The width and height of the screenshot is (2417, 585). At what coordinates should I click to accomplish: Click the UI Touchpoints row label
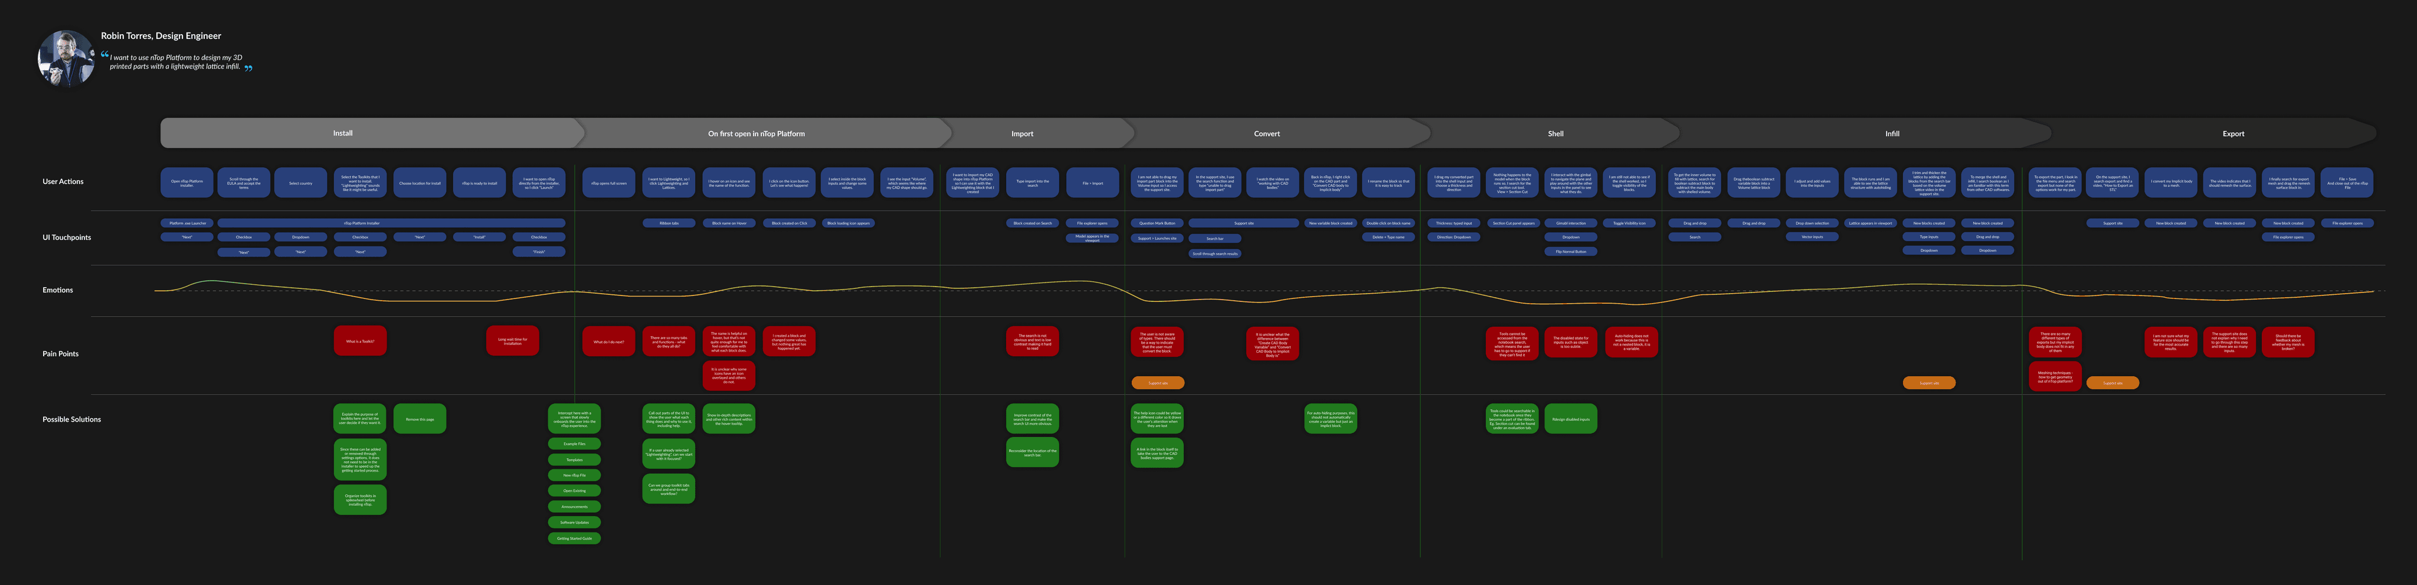[x=67, y=237]
